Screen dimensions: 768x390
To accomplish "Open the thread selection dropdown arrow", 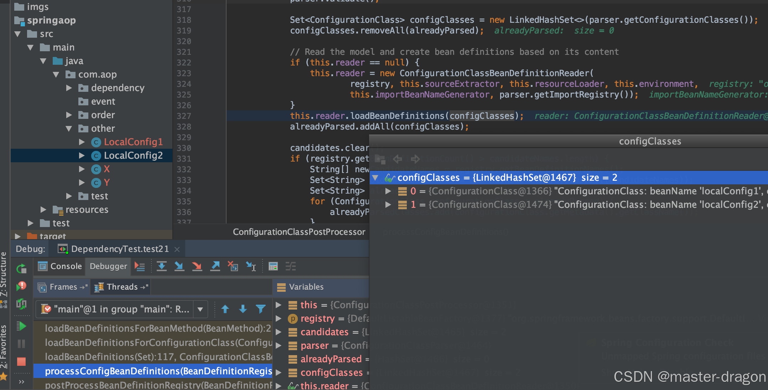I will click(200, 309).
